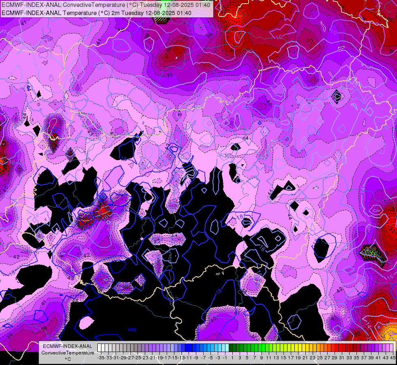Pick the purple swatch above 41 in legend
The width and height of the screenshot is (397, 365).
coord(377,348)
